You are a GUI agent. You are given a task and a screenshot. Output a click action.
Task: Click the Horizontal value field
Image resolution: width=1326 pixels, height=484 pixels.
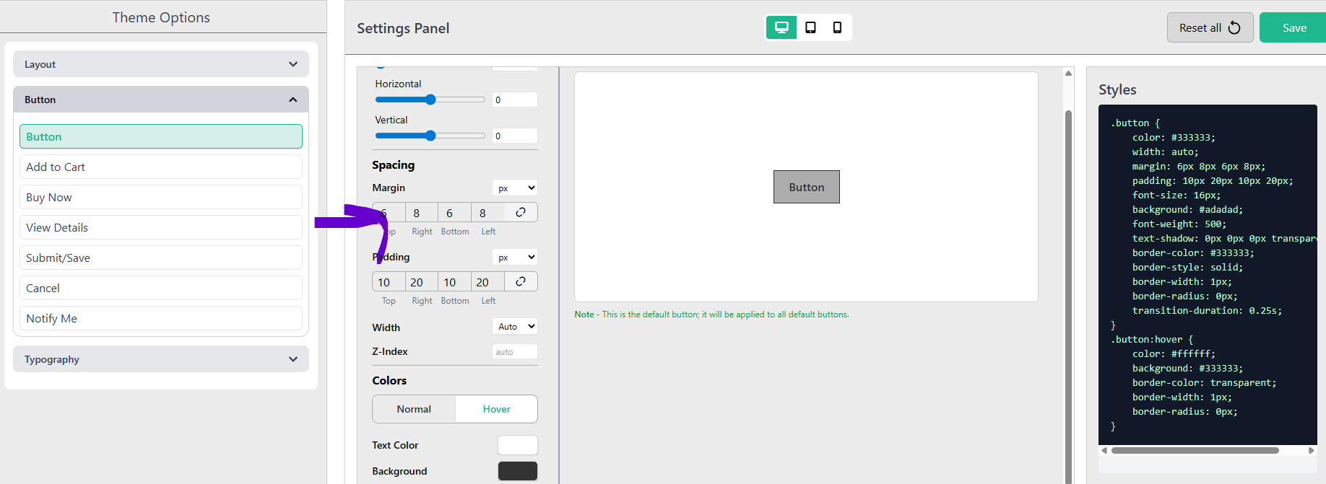coord(515,100)
